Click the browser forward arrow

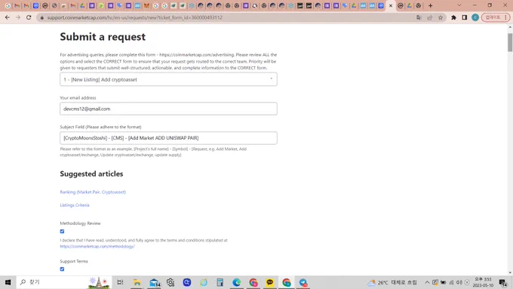tap(18, 17)
